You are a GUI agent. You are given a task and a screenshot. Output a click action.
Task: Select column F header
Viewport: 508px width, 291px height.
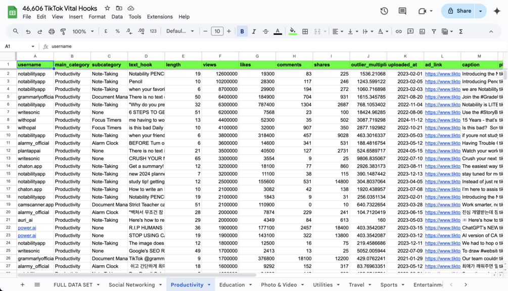coord(220,56)
